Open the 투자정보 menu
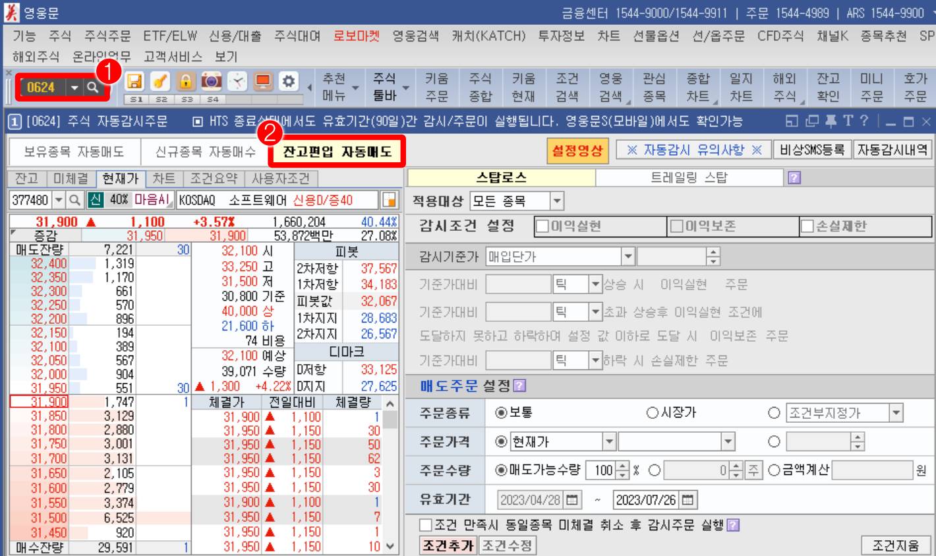Screen dimensions: 936x556 click(562, 36)
